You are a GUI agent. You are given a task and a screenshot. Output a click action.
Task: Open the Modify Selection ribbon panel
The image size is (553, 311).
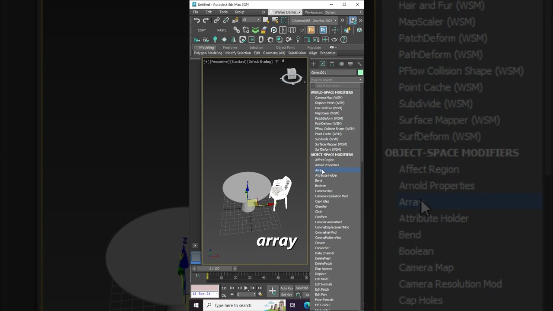(238, 53)
